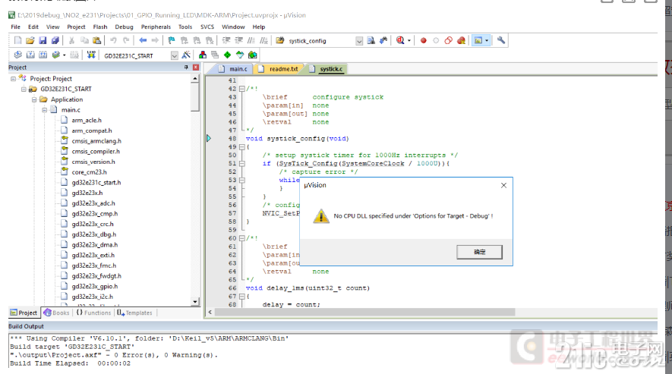
Task: Open the GD32E231C_START target dropdown
Action: (174, 55)
